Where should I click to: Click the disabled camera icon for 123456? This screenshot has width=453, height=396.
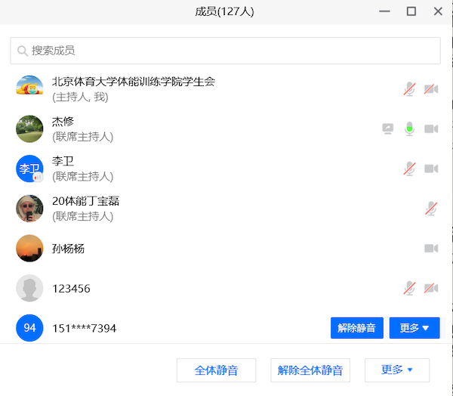pos(431,288)
